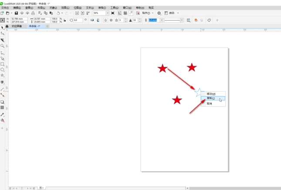Open the 50% zoom level dropdown
The height and width of the screenshot is (190, 281).
[107, 14]
